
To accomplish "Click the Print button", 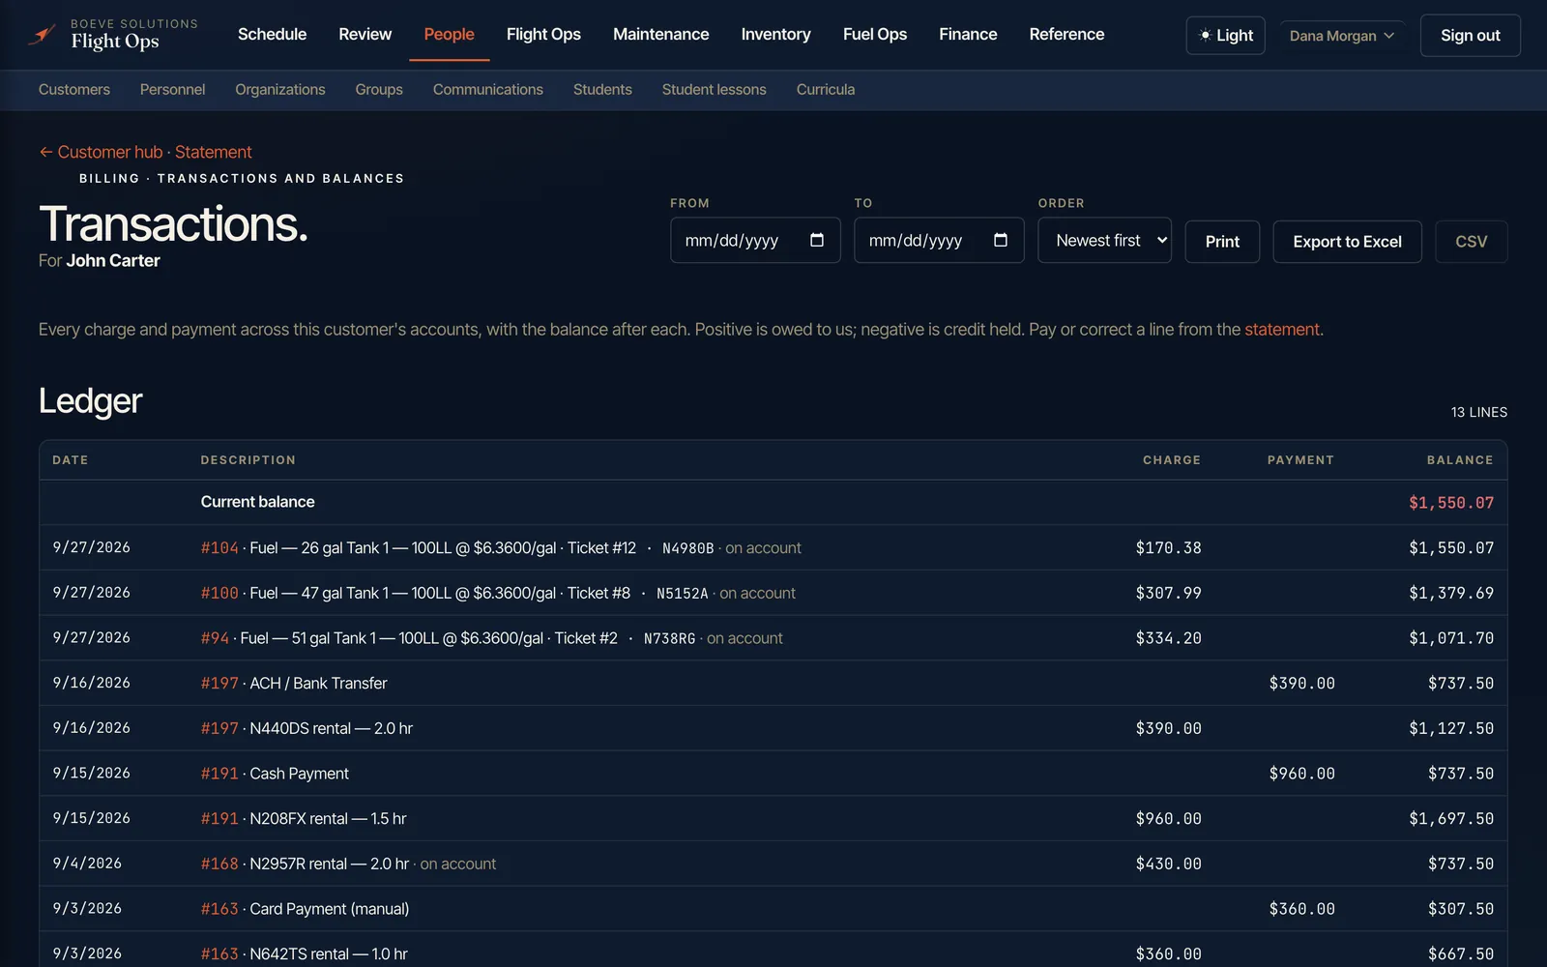I will (x=1222, y=242).
